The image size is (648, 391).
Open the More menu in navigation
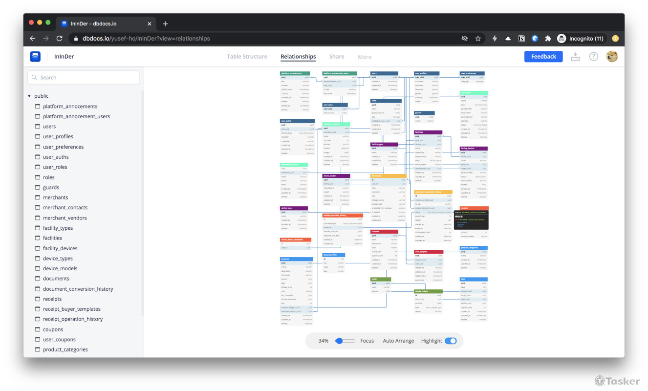[364, 57]
